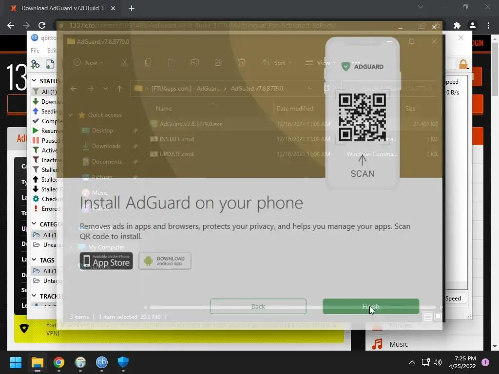Close the Download AdGuard v7.8 Chrome tab

113,8
